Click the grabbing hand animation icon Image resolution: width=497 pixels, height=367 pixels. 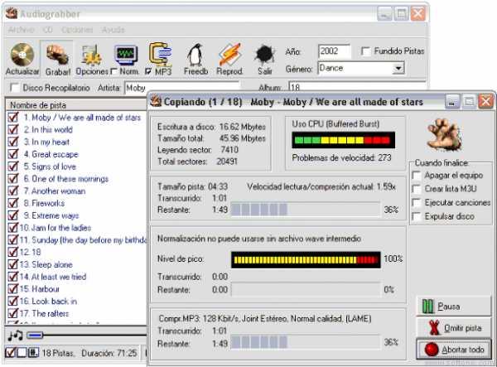point(444,134)
